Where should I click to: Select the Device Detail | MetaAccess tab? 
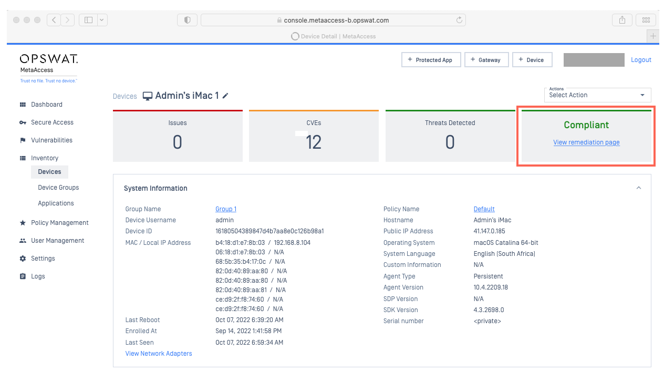coord(333,36)
